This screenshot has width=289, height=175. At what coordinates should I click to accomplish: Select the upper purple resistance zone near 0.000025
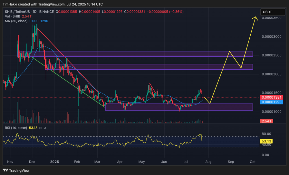[169, 54]
